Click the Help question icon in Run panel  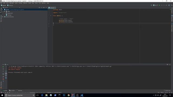[x=3, y=81]
